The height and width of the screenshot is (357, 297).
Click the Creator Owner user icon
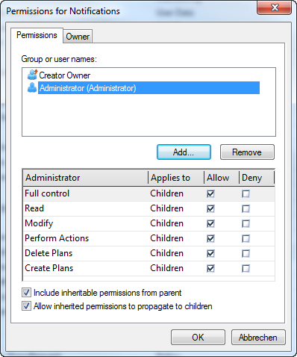[32, 75]
